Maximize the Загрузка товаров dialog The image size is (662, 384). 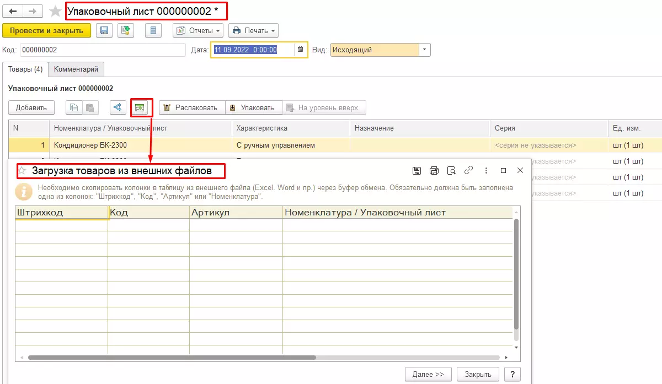[503, 170]
